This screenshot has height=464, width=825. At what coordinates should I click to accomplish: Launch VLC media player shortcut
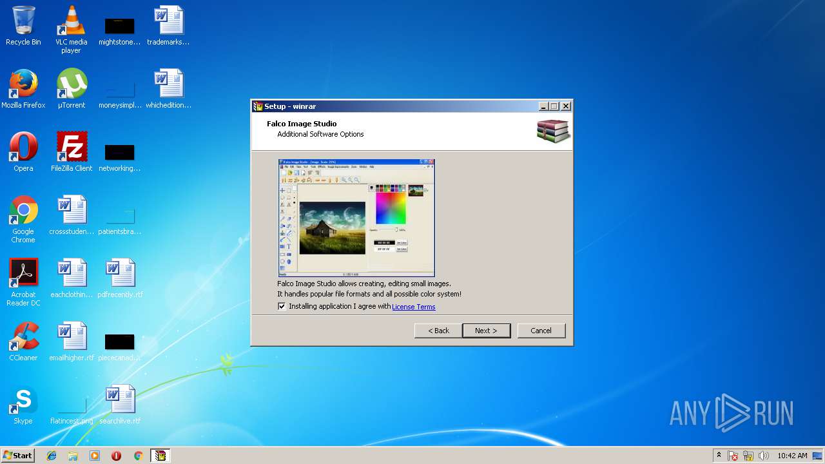coord(72,29)
